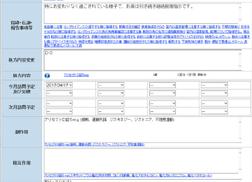Screen dimensions: 252x182
Task: Open fourth dropdown in 今月訪問予定 bottom row
Action: [x=214, y=93]
